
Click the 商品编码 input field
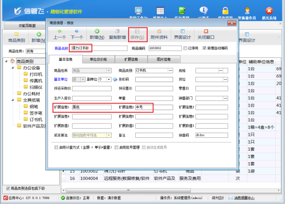165,48
